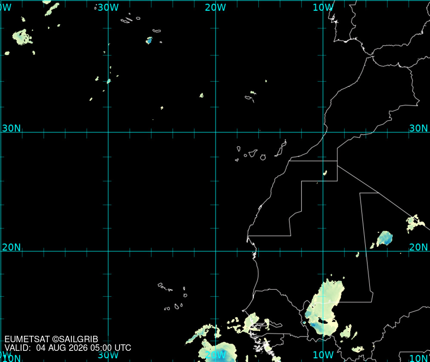Click the blue cloud cell north of 20N right

[384, 238]
